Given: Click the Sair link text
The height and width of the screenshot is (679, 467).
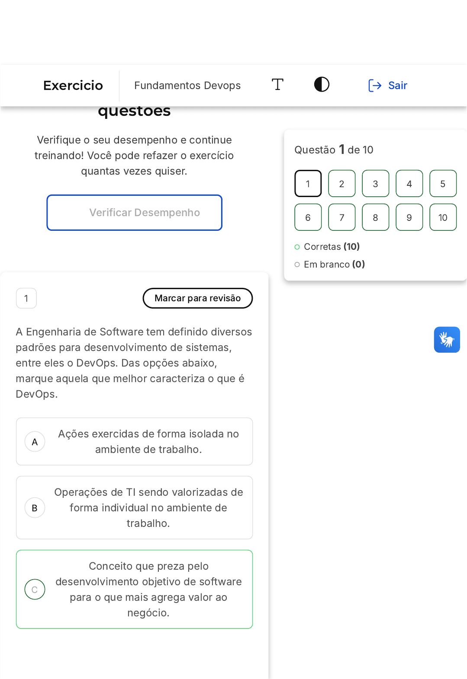Looking at the screenshot, I should pos(398,86).
